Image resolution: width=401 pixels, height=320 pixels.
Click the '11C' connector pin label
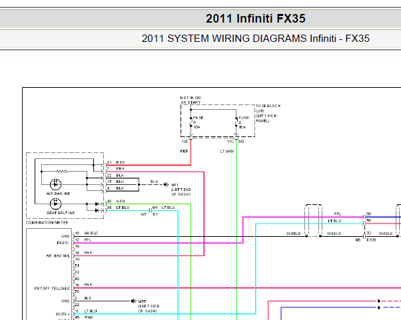230,142
